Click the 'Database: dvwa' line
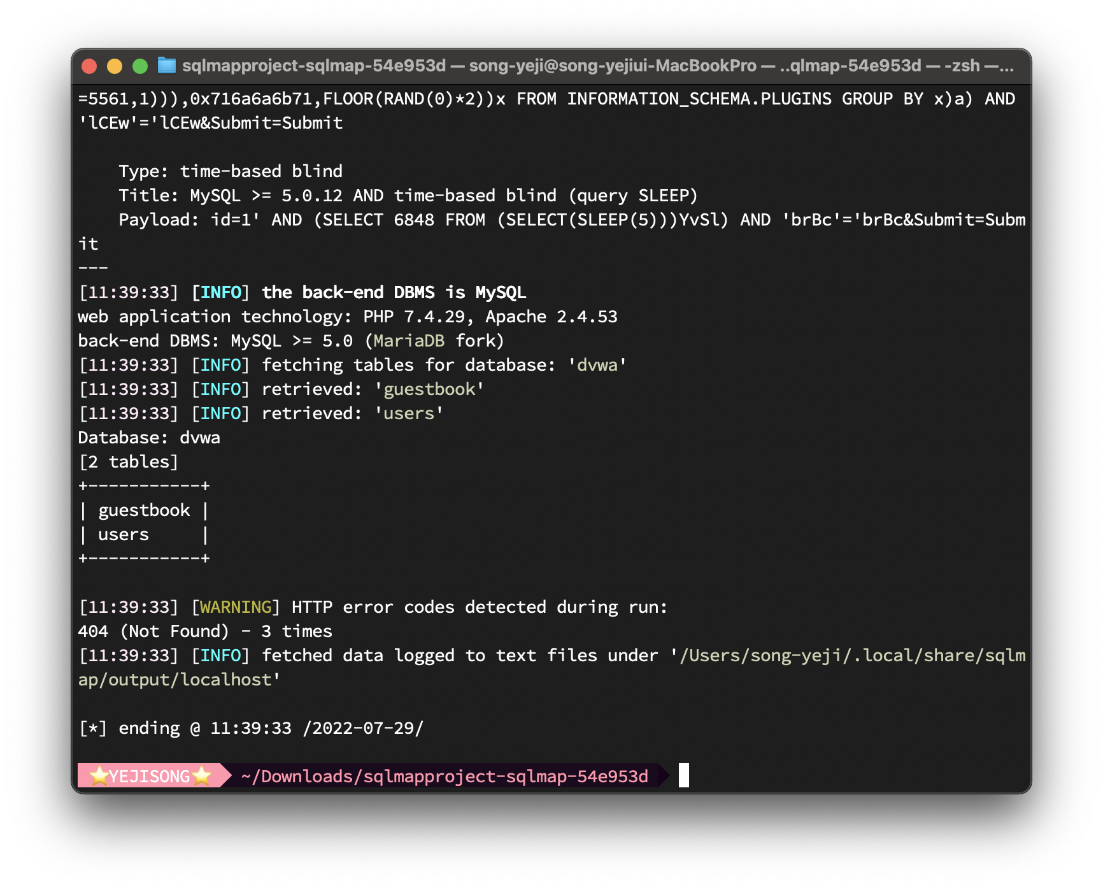 pos(149,438)
